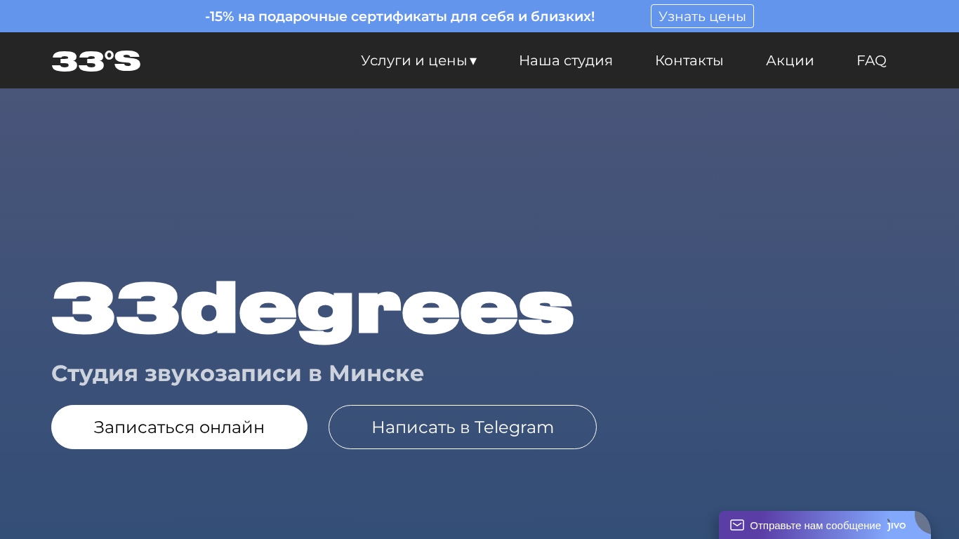Open the Акции menu item
The width and height of the screenshot is (959, 539).
(x=790, y=60)
